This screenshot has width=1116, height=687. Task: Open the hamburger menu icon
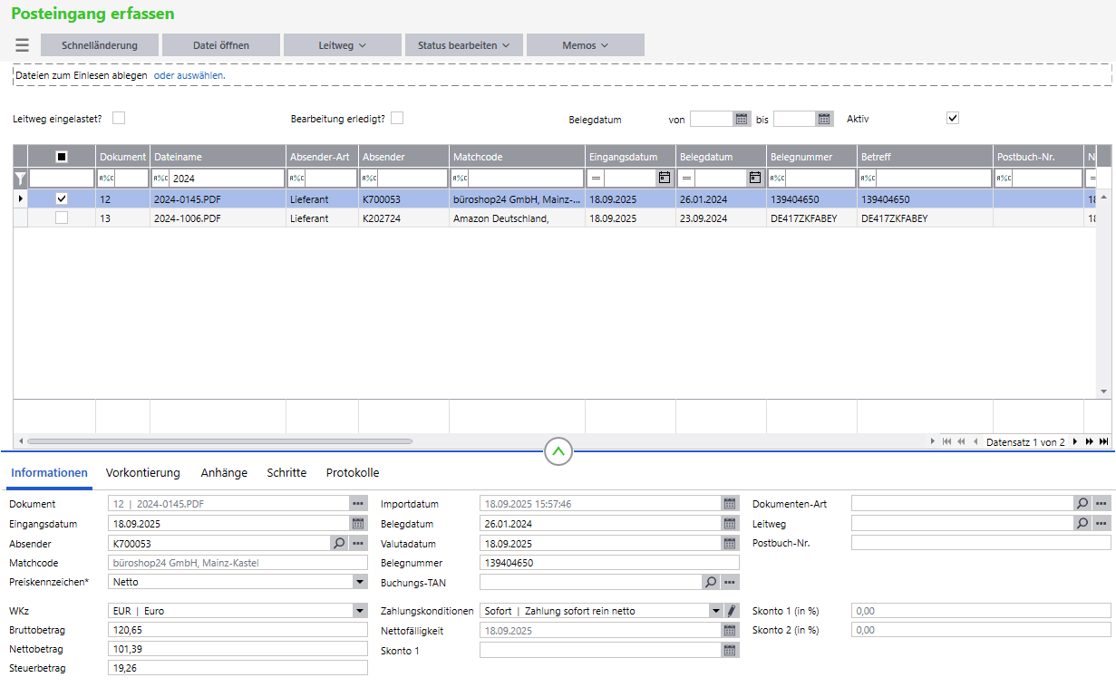point(22,45)
